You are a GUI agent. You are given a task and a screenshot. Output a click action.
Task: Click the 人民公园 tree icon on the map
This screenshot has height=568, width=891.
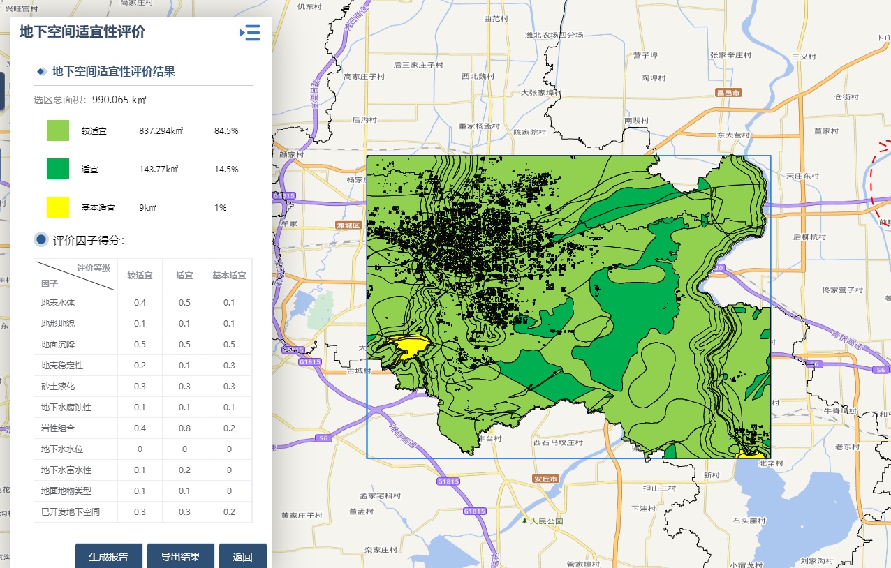click(524, 521)
